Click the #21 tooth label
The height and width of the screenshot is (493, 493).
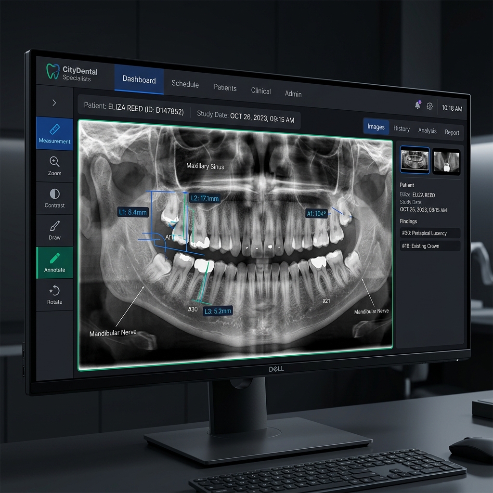point(326,301)
